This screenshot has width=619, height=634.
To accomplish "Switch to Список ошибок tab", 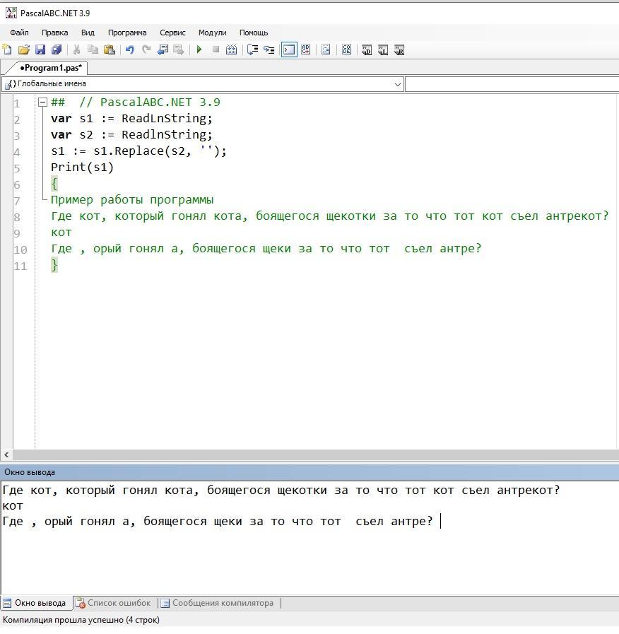I will tap(113, 603).
